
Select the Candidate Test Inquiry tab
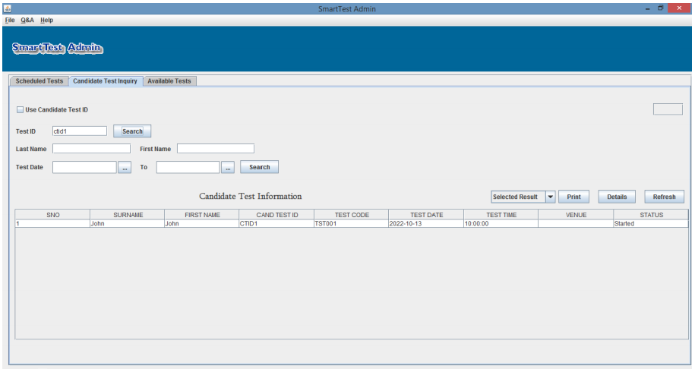click(105, 81)
